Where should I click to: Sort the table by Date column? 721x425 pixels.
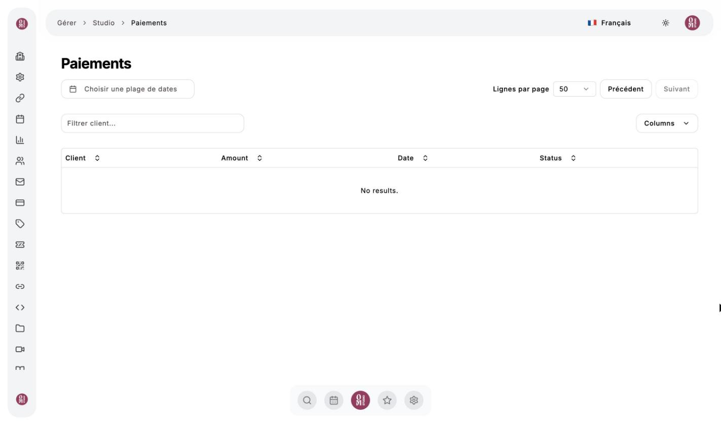coord(413,158)
